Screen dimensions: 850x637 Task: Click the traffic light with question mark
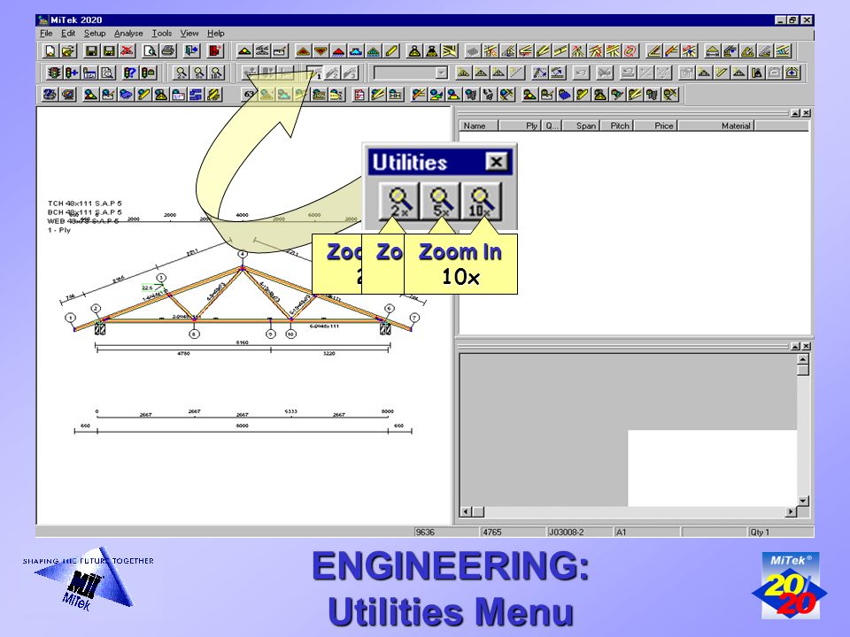coord(130,73)
